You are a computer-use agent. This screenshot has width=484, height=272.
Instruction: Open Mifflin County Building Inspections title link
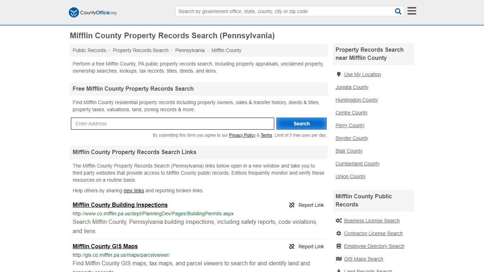coord(120,205)
